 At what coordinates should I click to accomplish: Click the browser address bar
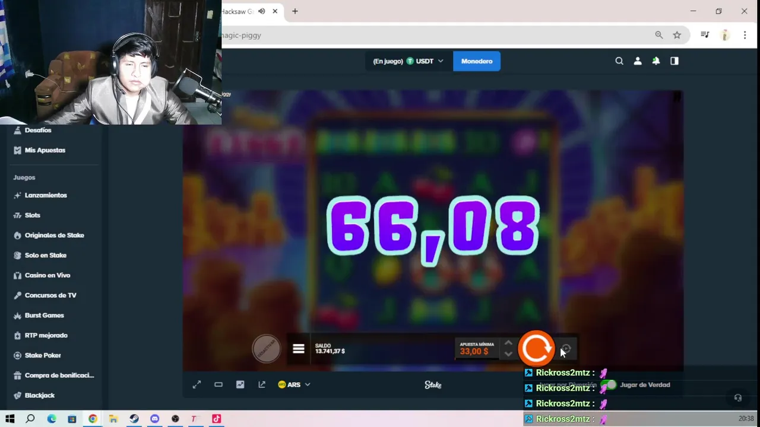tap(436, 35)
